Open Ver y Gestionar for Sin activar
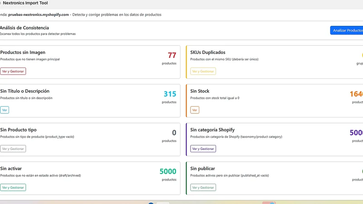Screen dimensions: 363x204 (x=13, y=187)
